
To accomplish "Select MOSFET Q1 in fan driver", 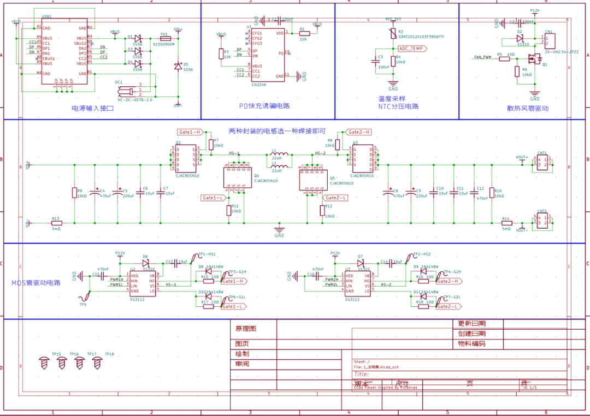I will point(534,58).
